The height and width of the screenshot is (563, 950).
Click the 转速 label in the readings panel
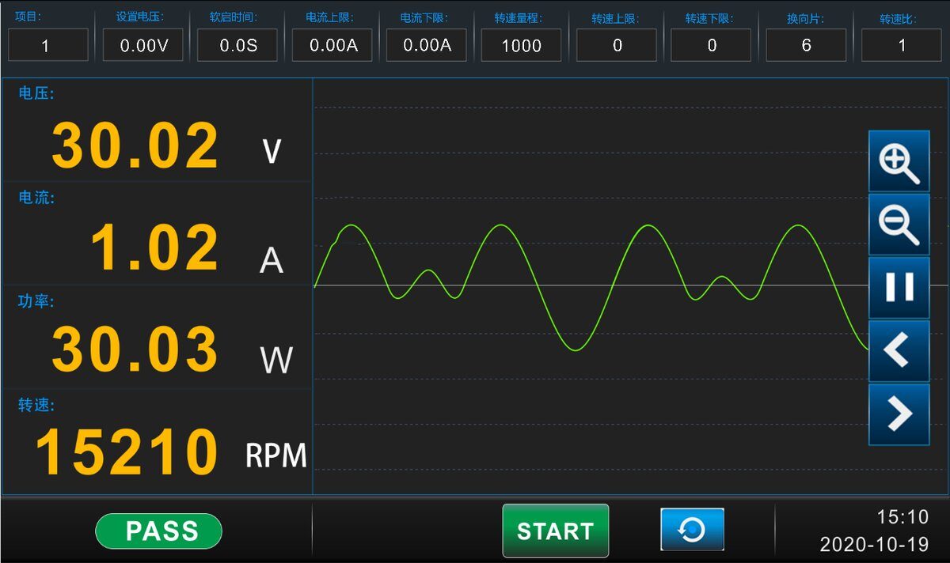[x=36, y=405]
